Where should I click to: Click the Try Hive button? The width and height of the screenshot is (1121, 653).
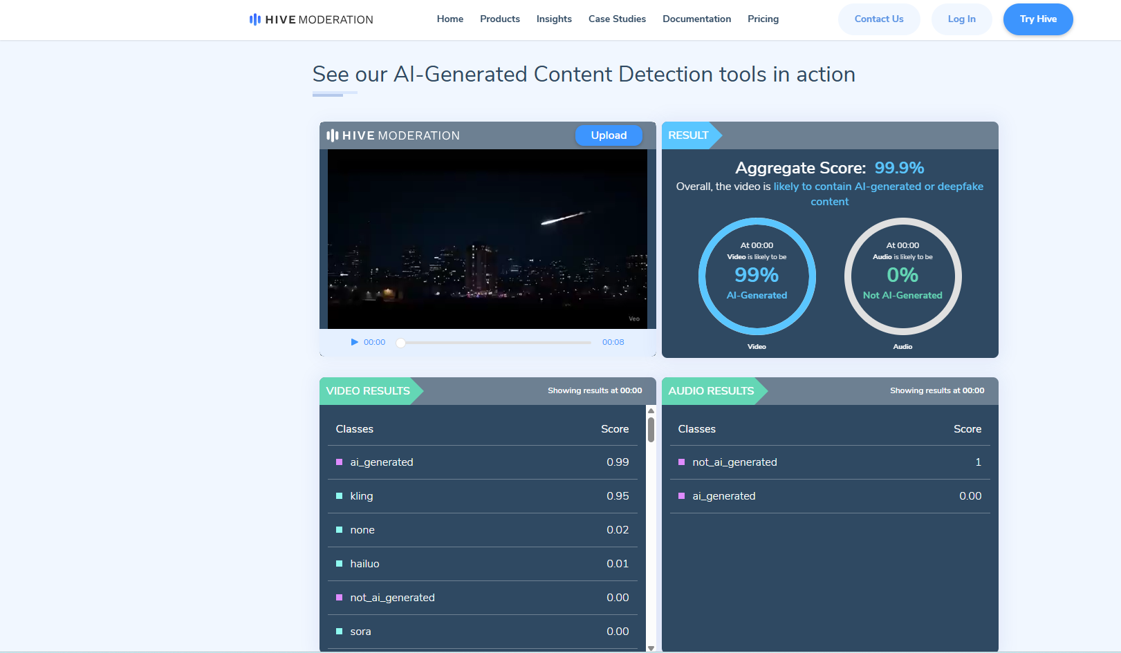coord(1037,19)
